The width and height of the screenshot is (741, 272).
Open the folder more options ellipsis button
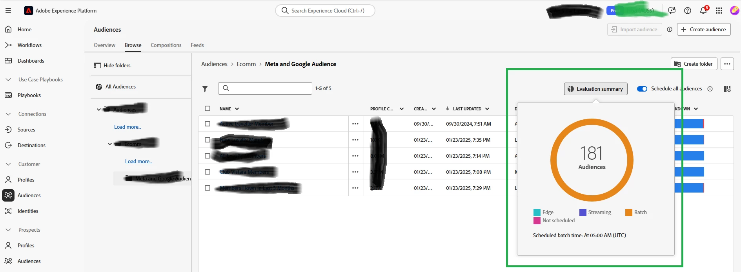(727, 64)
